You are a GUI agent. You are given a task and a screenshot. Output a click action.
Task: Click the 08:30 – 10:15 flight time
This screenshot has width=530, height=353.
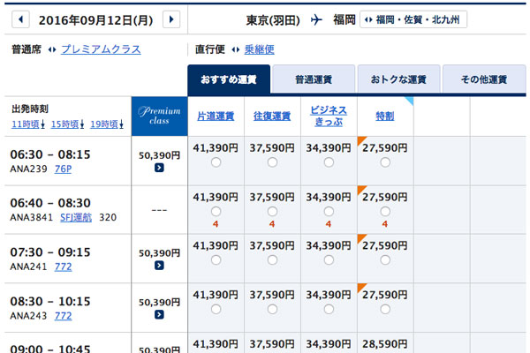[50, 301]
